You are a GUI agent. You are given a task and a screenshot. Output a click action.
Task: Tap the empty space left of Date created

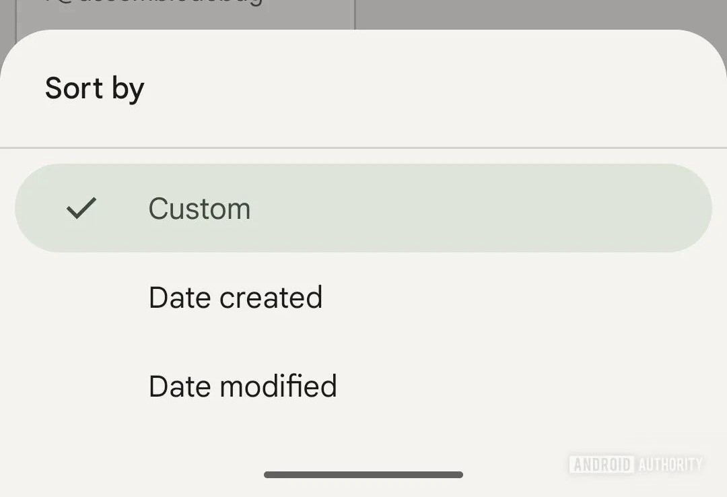[x=81, y=298]
